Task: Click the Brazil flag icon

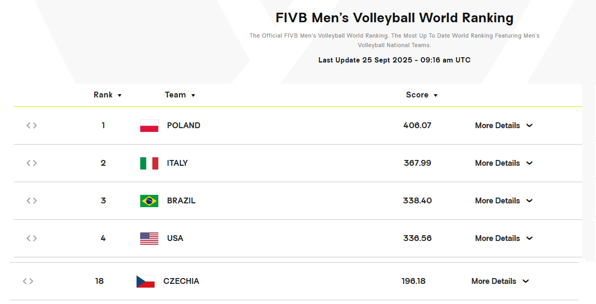Action: [x=149, y=201]
